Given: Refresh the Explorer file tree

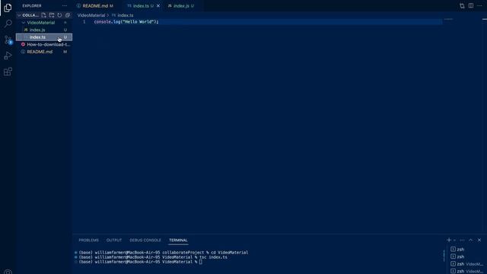Looking at the screenshot, I should (x=59, y=15).
